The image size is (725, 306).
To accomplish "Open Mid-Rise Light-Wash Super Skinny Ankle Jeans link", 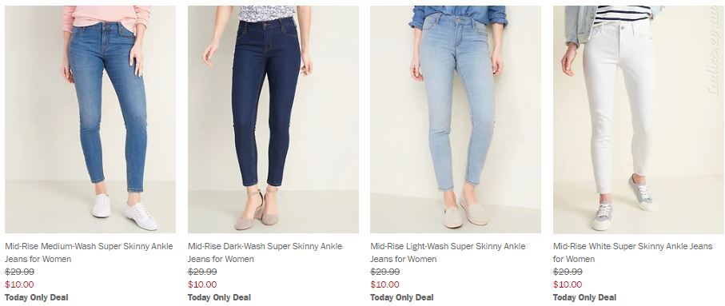I will pos(448,252).
